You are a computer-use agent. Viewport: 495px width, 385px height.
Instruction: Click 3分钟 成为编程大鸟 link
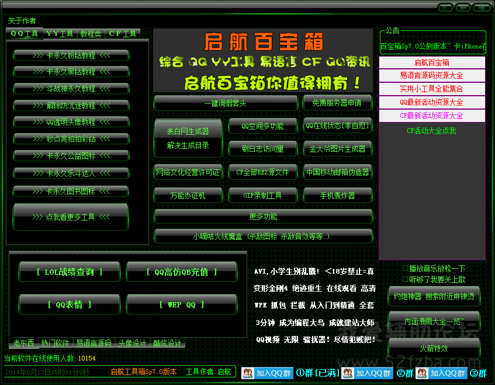click(x=315, y=323)
